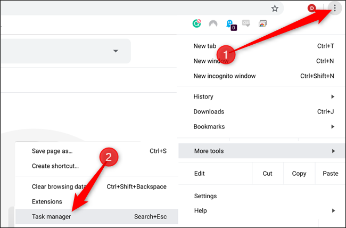
Task: Expand the History submenu
Action: (261, 96)
